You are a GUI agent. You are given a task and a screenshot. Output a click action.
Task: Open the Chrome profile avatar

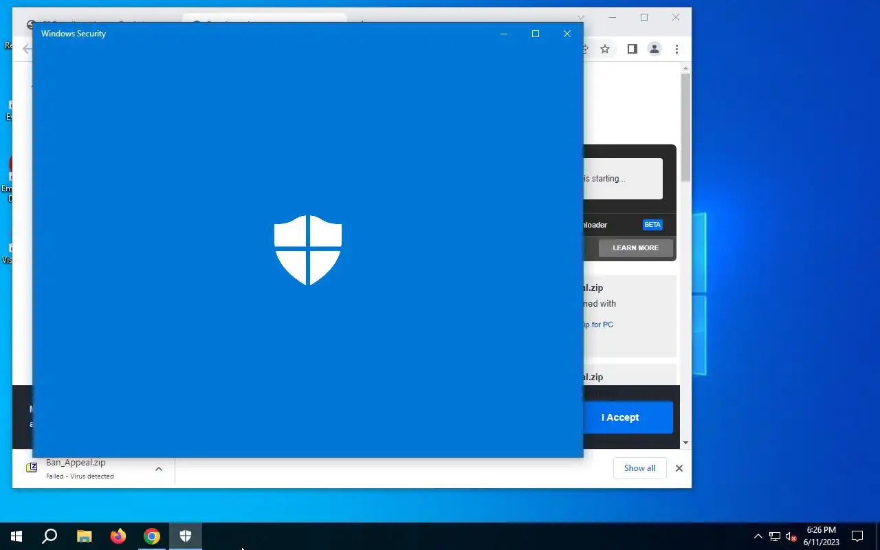click(x=654, y=49)
